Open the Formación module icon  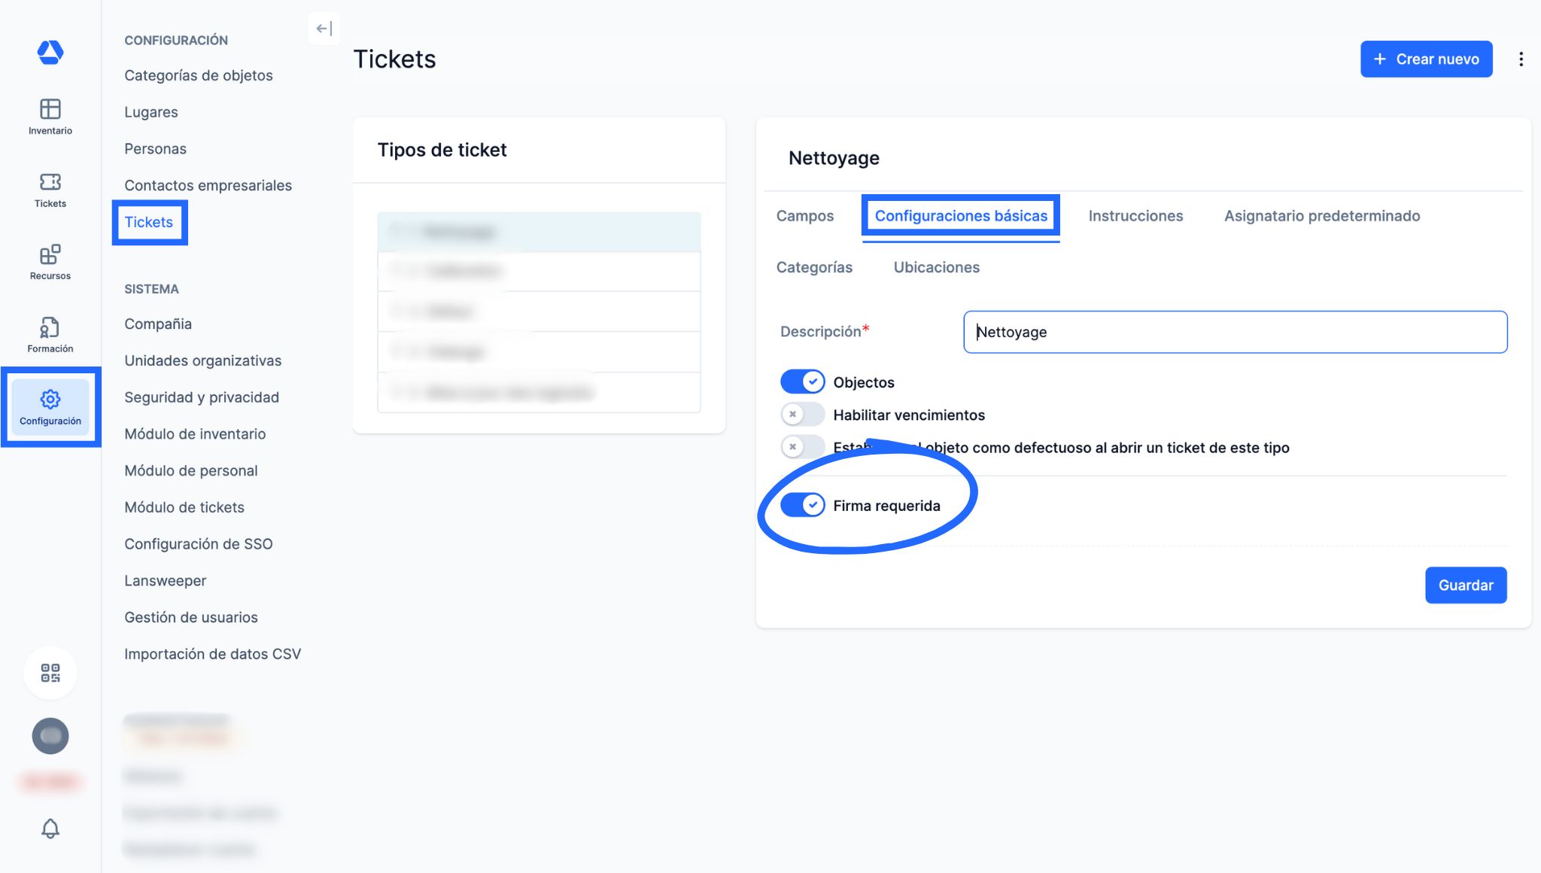point(50,335)
